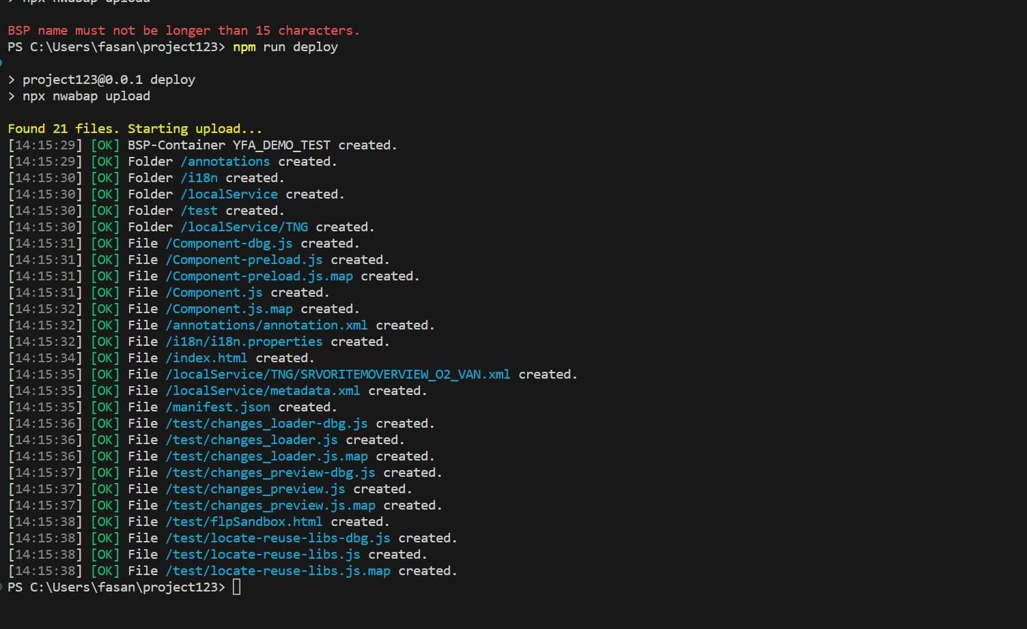Click the 'Found 21 files' yellow message
Screen dimensions: 1027x629
(x=135, y=129)
